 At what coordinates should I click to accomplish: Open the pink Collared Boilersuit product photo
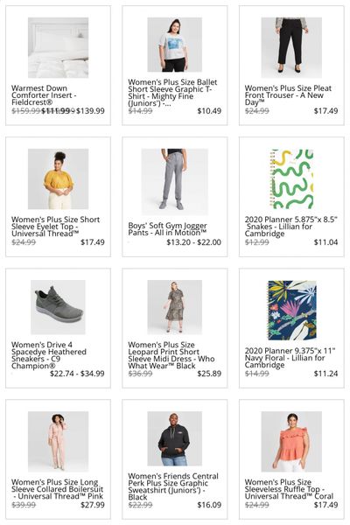58,441
